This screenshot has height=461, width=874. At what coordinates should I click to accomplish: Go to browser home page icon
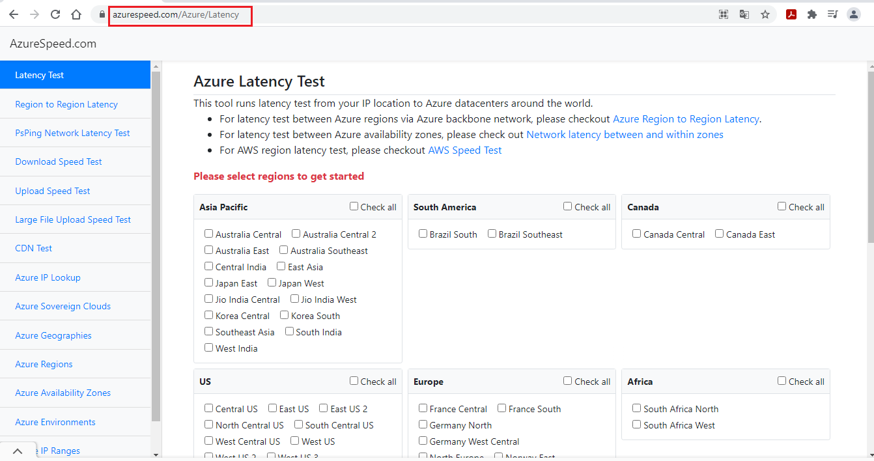pyautogui.click(x=76, y=14)
